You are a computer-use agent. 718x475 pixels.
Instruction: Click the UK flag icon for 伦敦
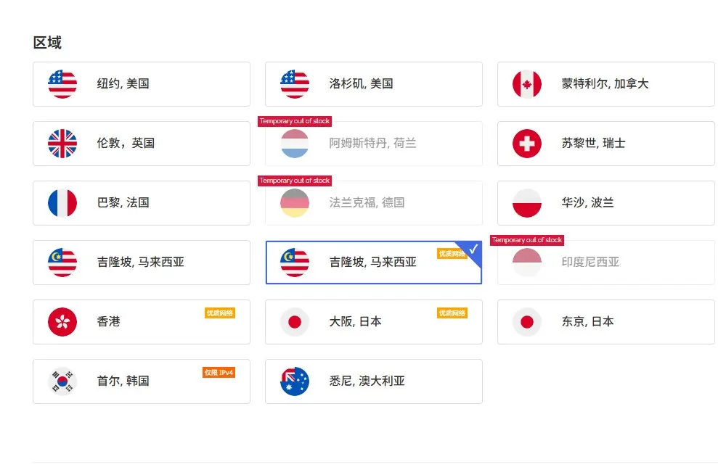point(62,144)
